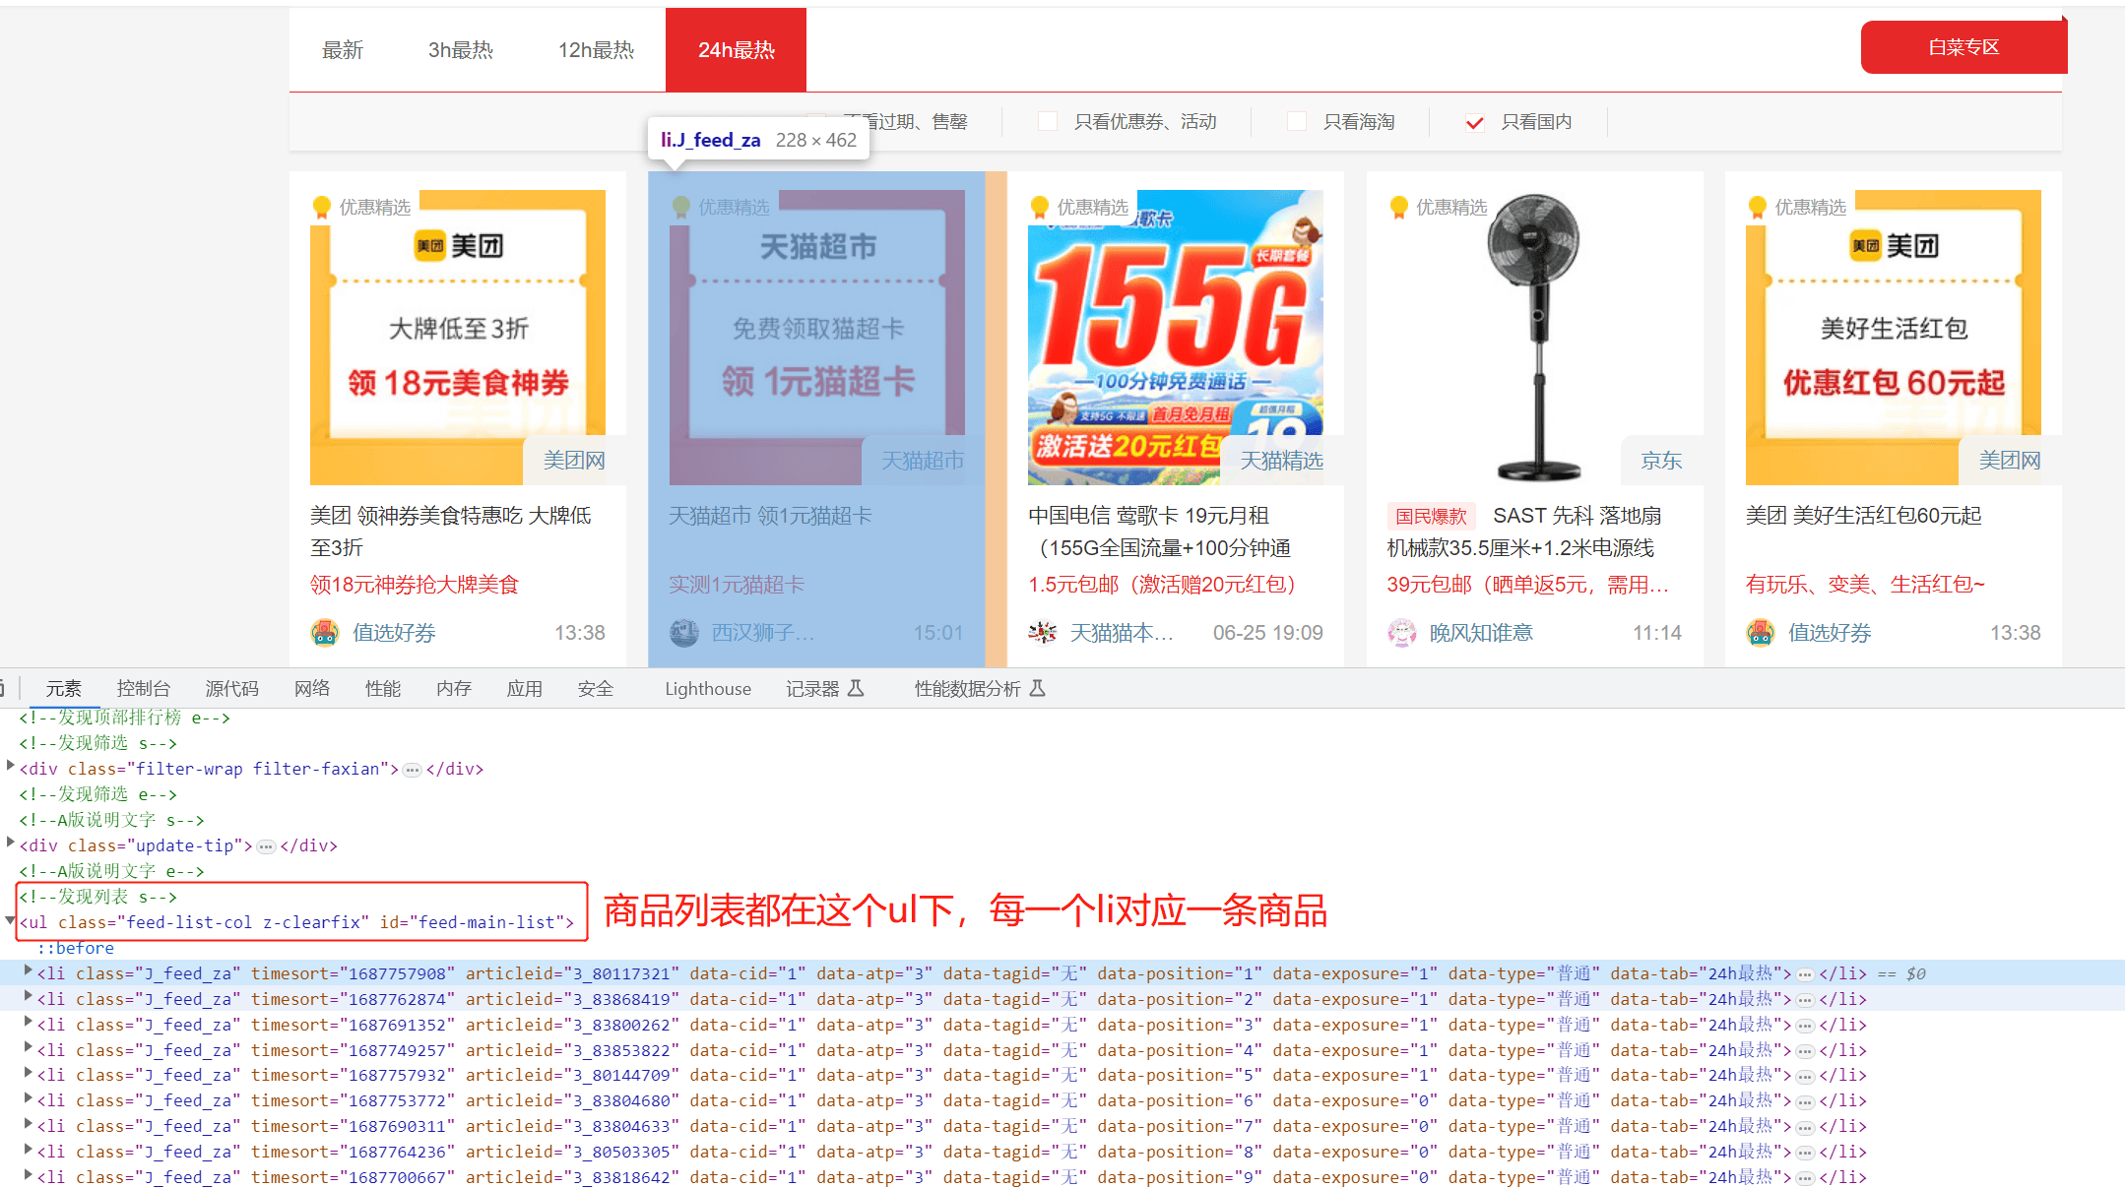The width and height of the screenshot is (2125, 1188).
Task: Click the 39元包邮 price text
Action: pos(1528,585)
